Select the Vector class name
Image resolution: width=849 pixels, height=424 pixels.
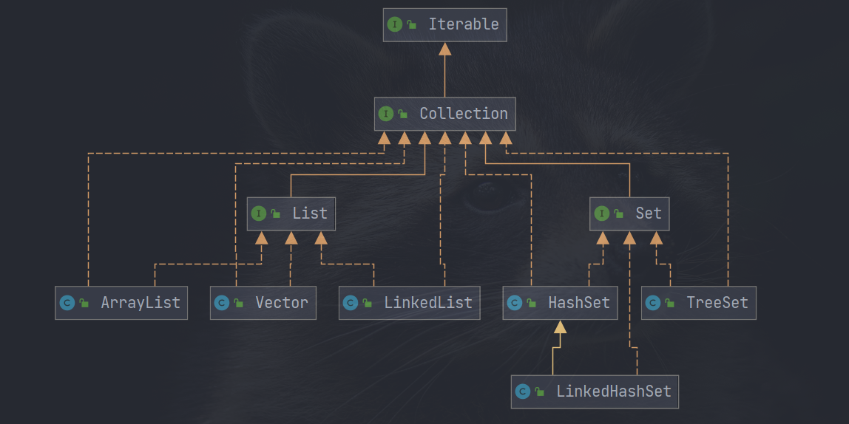point(282,303)
